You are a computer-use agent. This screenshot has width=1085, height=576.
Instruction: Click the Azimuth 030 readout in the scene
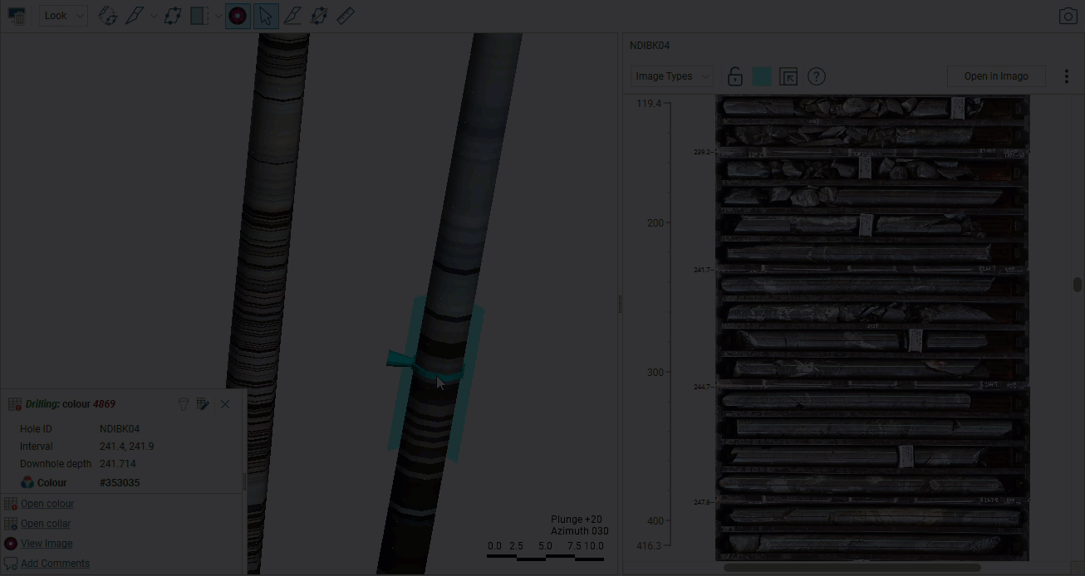[x=580, y=531]
